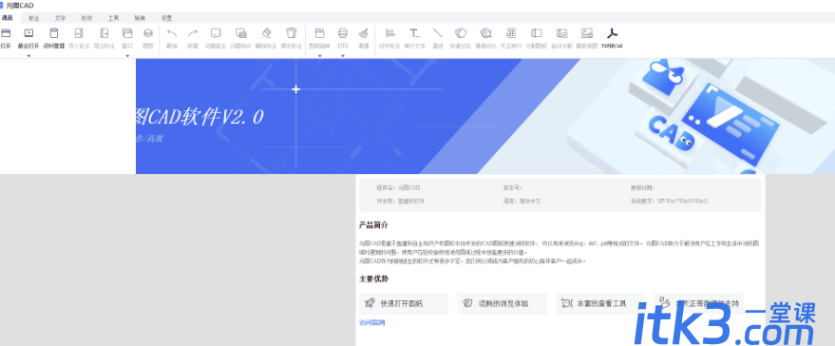Expand the dropdown arrow under 打印
The image size is (835, 346).
click(x=343, y=55)
